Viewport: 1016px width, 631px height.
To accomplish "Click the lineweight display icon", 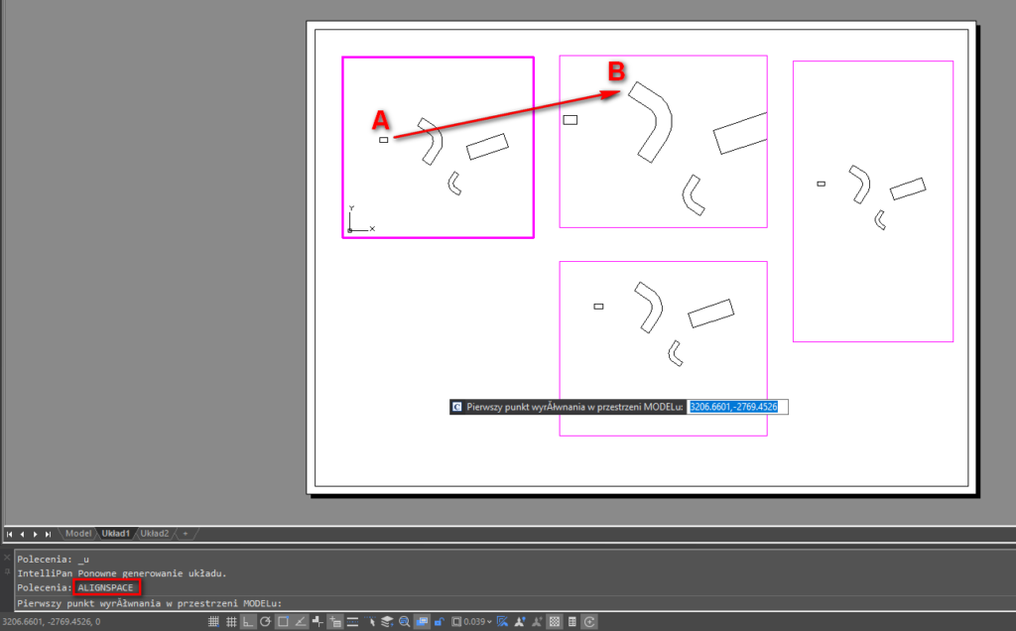I will [x=352, y=622].
